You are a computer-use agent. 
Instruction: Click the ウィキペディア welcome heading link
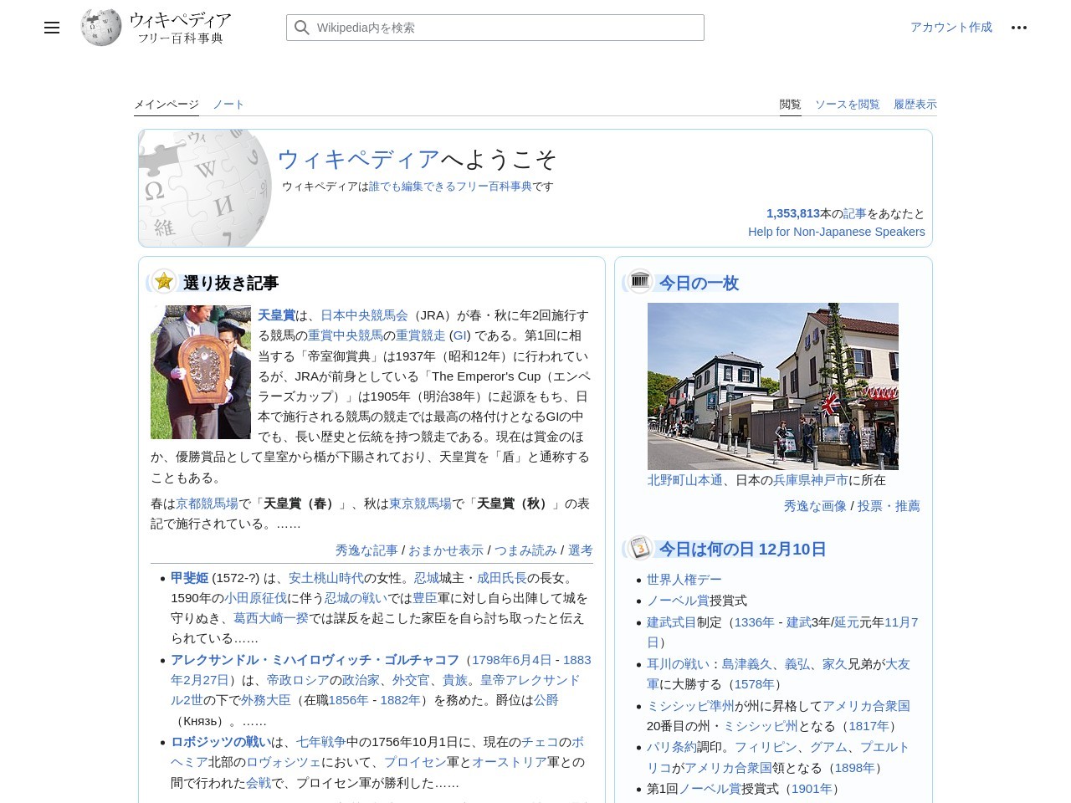(x=358, y=159)
